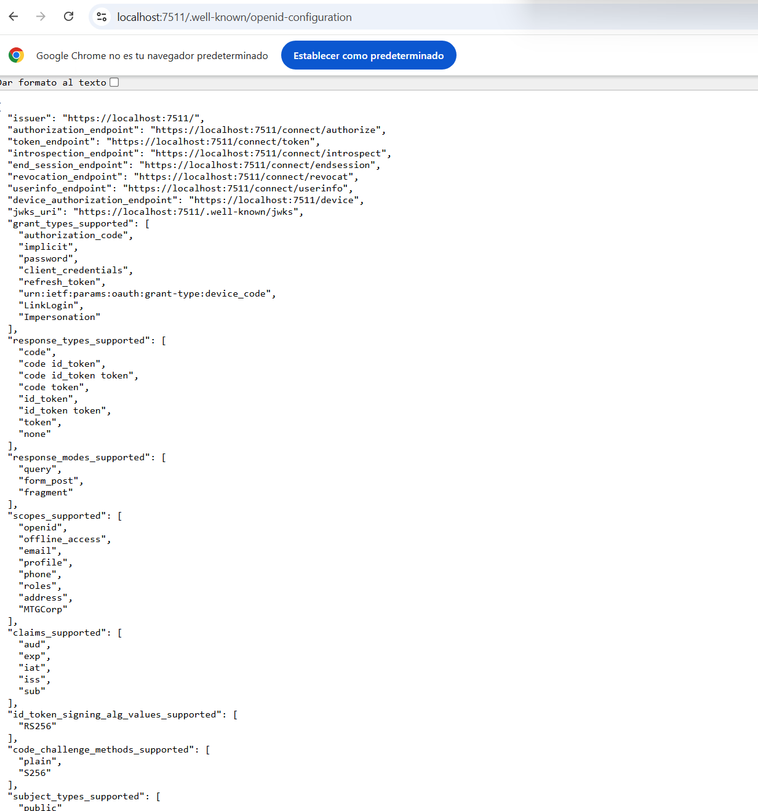Click the "Impersonation" grant type value
758x811 pixels.
click(x=59, y=317)
